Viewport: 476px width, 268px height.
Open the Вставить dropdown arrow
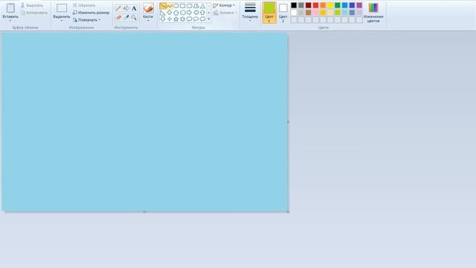[x=10, y=21]
